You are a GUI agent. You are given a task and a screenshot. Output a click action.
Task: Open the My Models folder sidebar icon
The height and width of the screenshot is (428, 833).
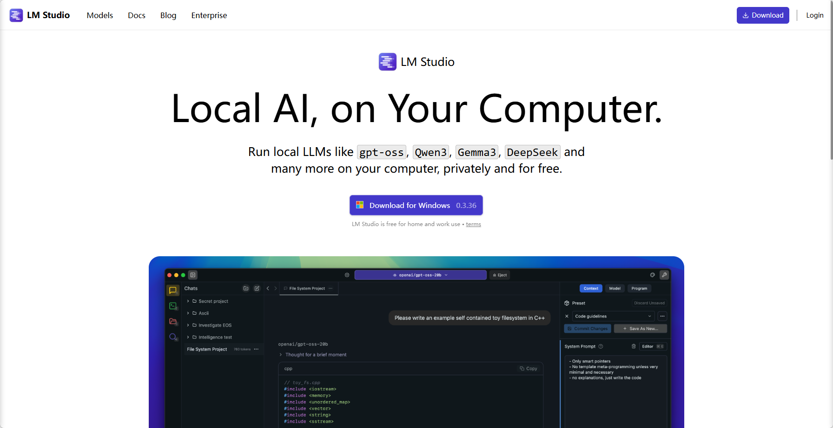[173, 321]
